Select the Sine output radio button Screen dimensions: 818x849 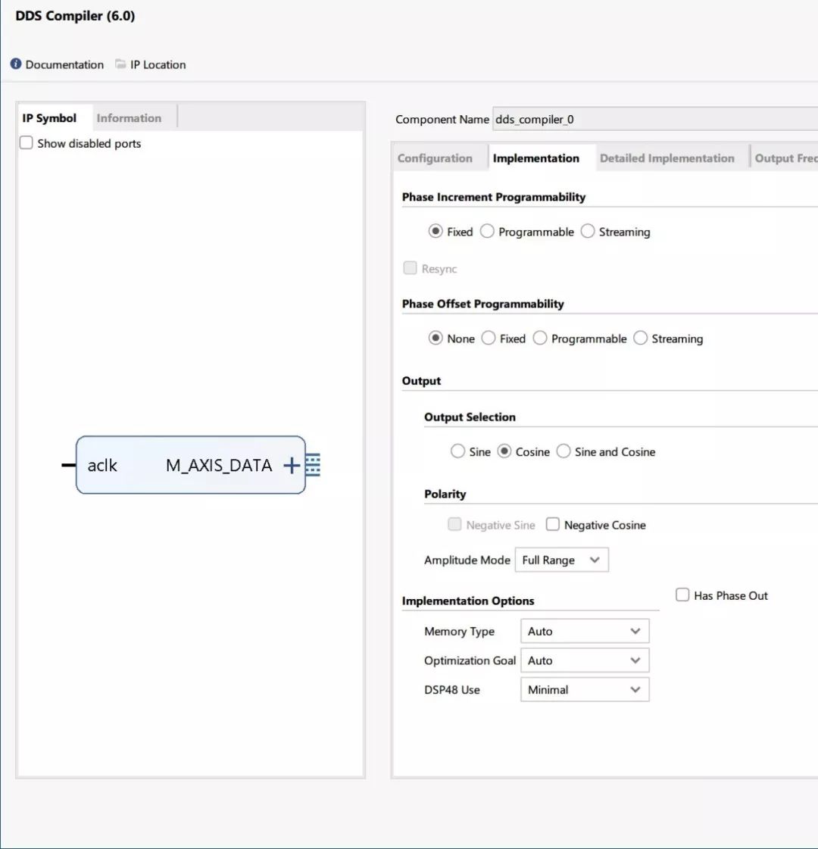coord(457,451)
